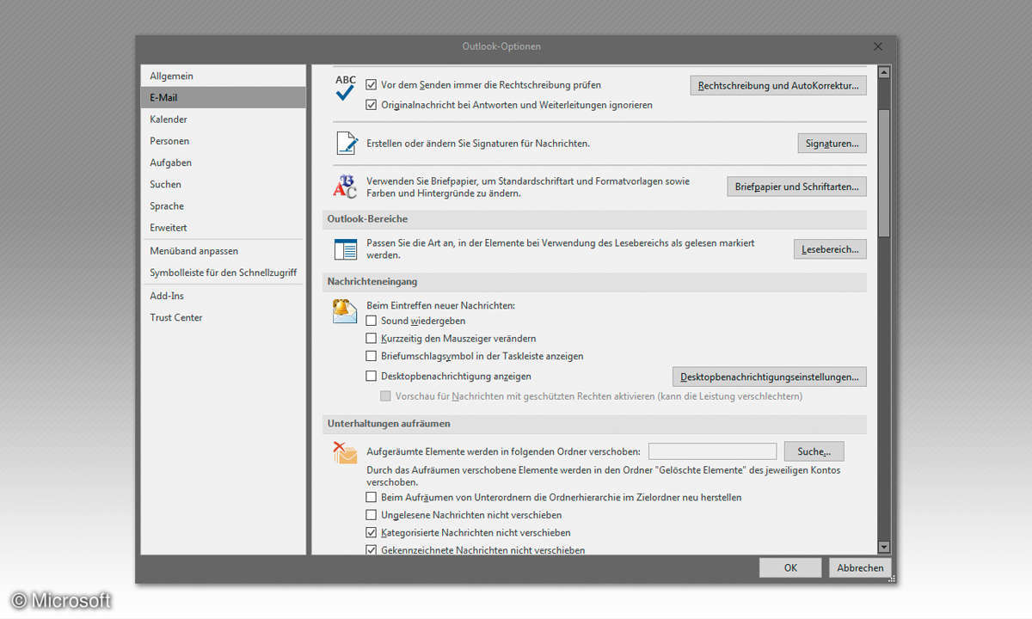Open the Allgemein options category
This screenshot has width=1032, height=619.
[x=223, y=76]
